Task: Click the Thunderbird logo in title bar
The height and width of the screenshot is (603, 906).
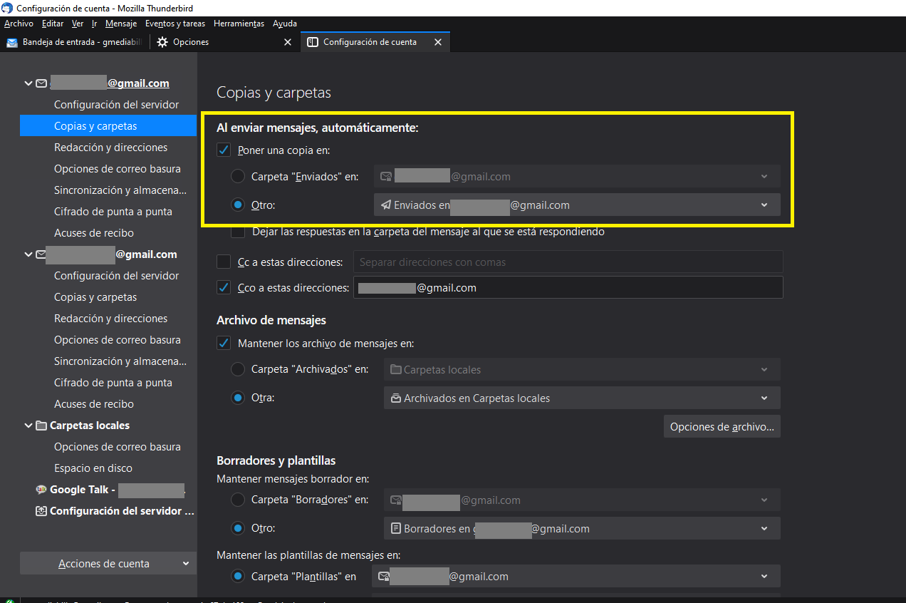Action: tap(7, 8)
